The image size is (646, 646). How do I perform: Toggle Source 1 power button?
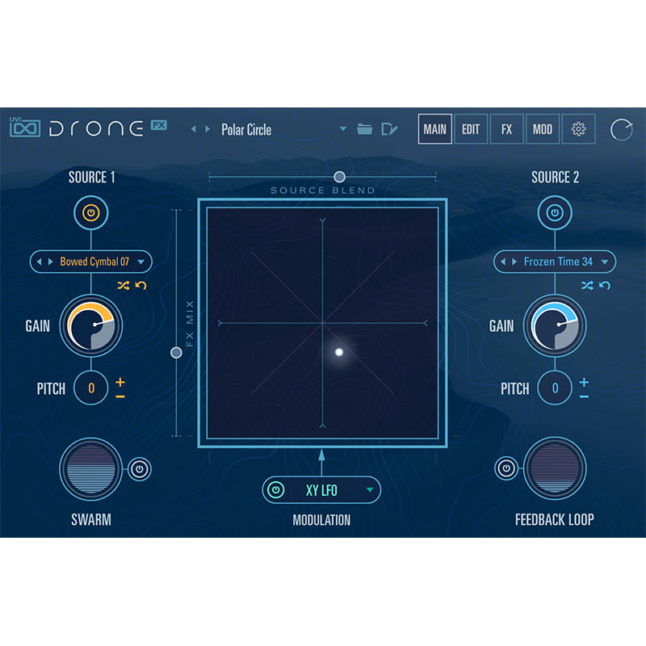click(91, 213)
